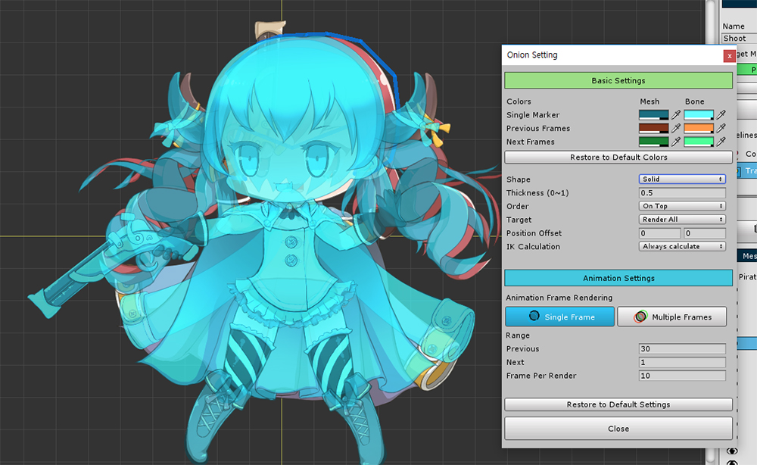Image resolution: width=757 pixels, height=465 pixels.
Task: Click the Shoot name field
Action: coord(739,38)
